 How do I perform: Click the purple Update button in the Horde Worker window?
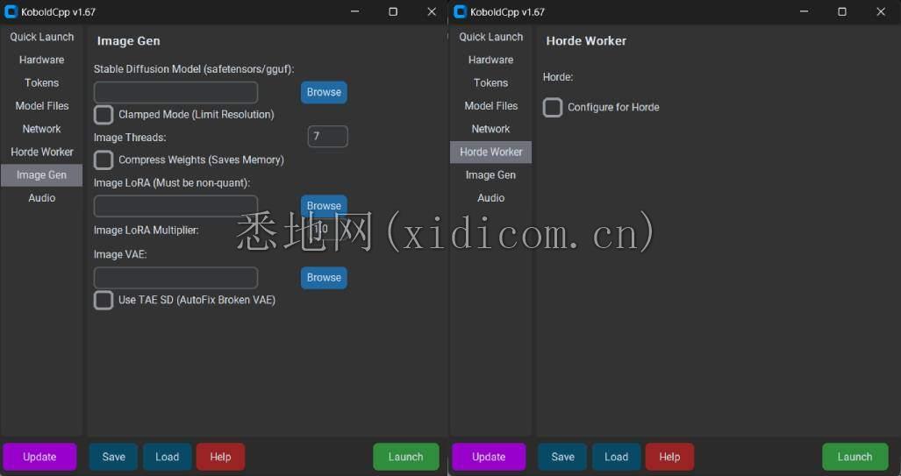(x=489, y=457)
